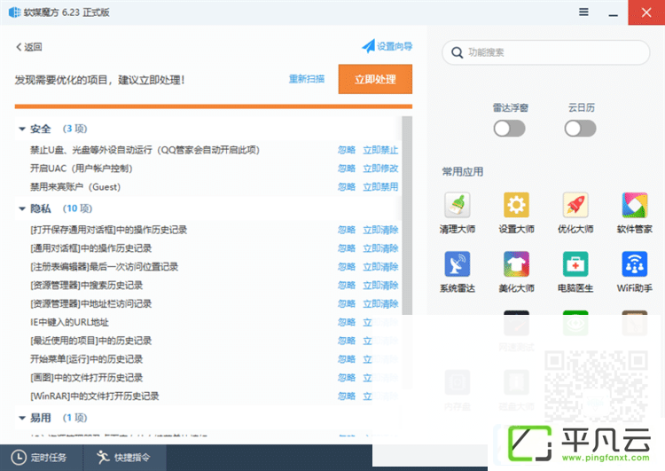Click 立即清除 for [通用对话框]中的操作历史记录
The width and height of the screenshot is (665, 471).
tap(380, 248)
